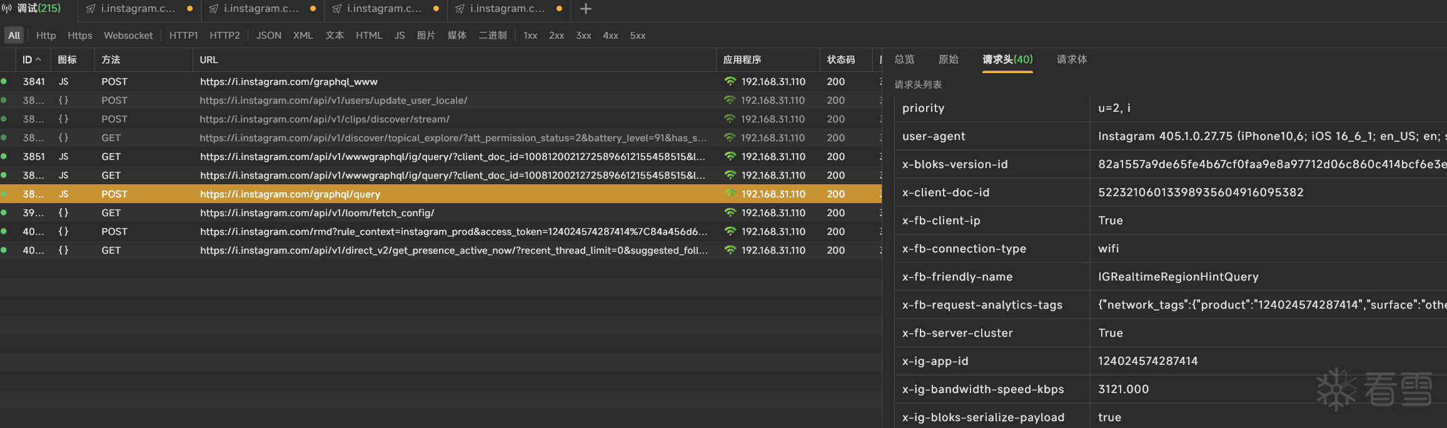Select the 总览 overview tab
The height and width of the screenshot is (428, 1447).
904,59
